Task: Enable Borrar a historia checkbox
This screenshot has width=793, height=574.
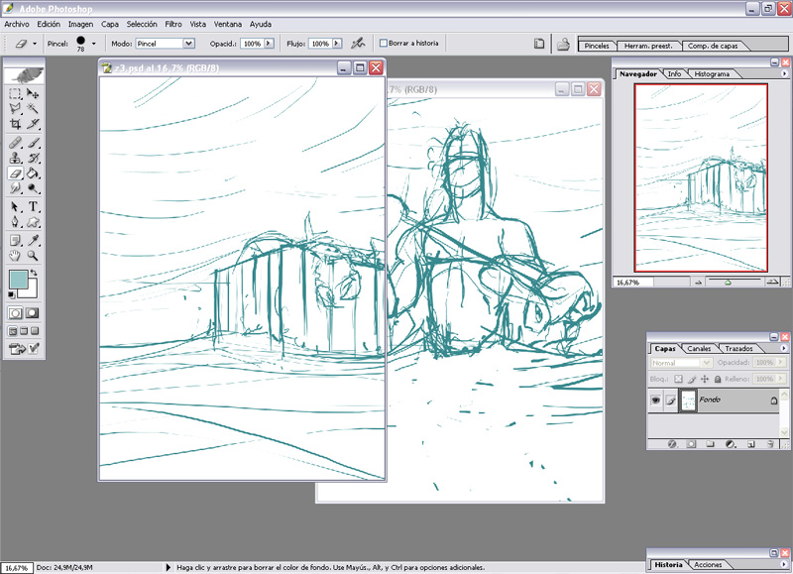Action: click(384, 44)
